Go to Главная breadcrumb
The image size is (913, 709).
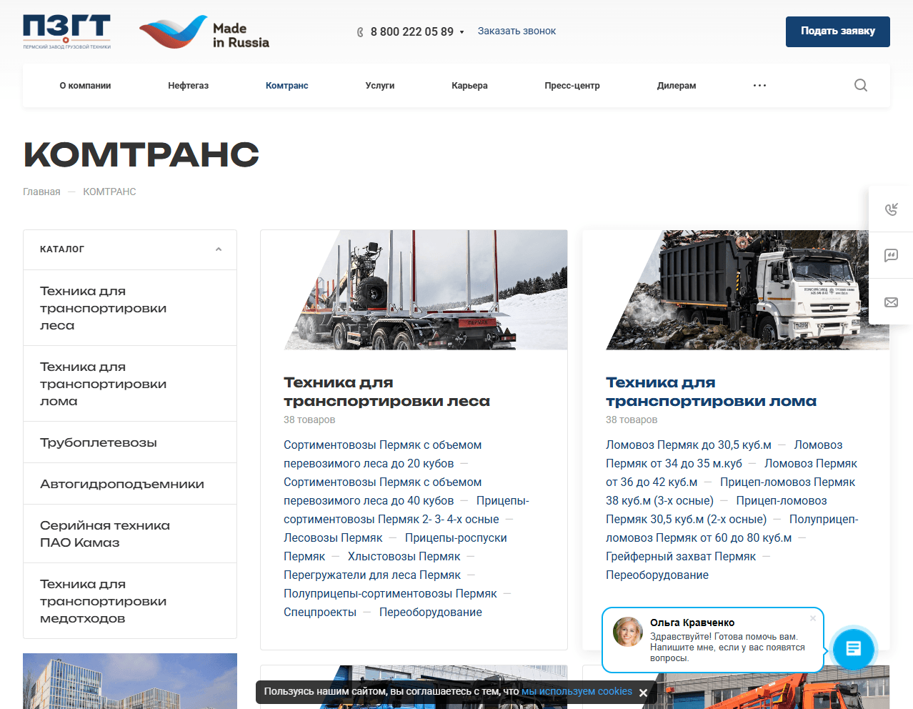click(41, 192)
